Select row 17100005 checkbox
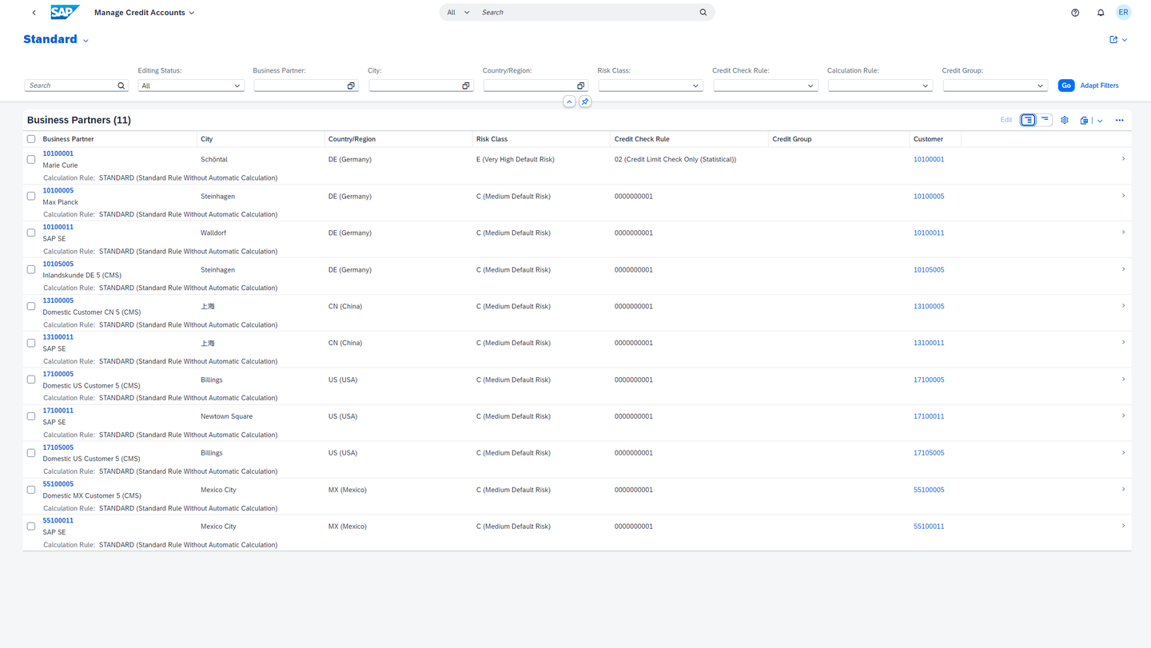The height and width of the screenshot is (648, 1151). [x=31, y=380]
